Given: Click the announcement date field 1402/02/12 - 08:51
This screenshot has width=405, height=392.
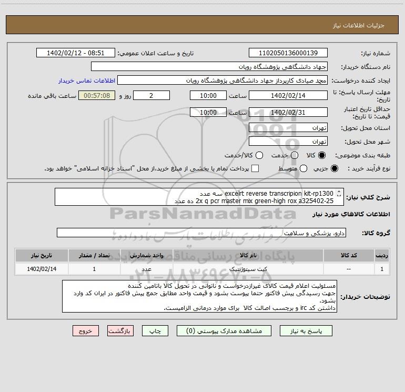Looking at the screenshot, I should 76,53.
